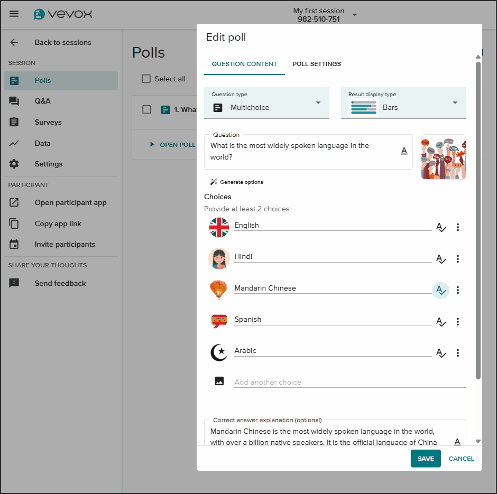Toggle correct answer for Mandarin Chinese
This screenshot has height=494, width=497.
[x=440, y=290]
